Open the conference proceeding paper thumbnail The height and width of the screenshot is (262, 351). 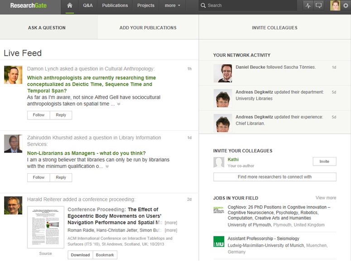46,227
